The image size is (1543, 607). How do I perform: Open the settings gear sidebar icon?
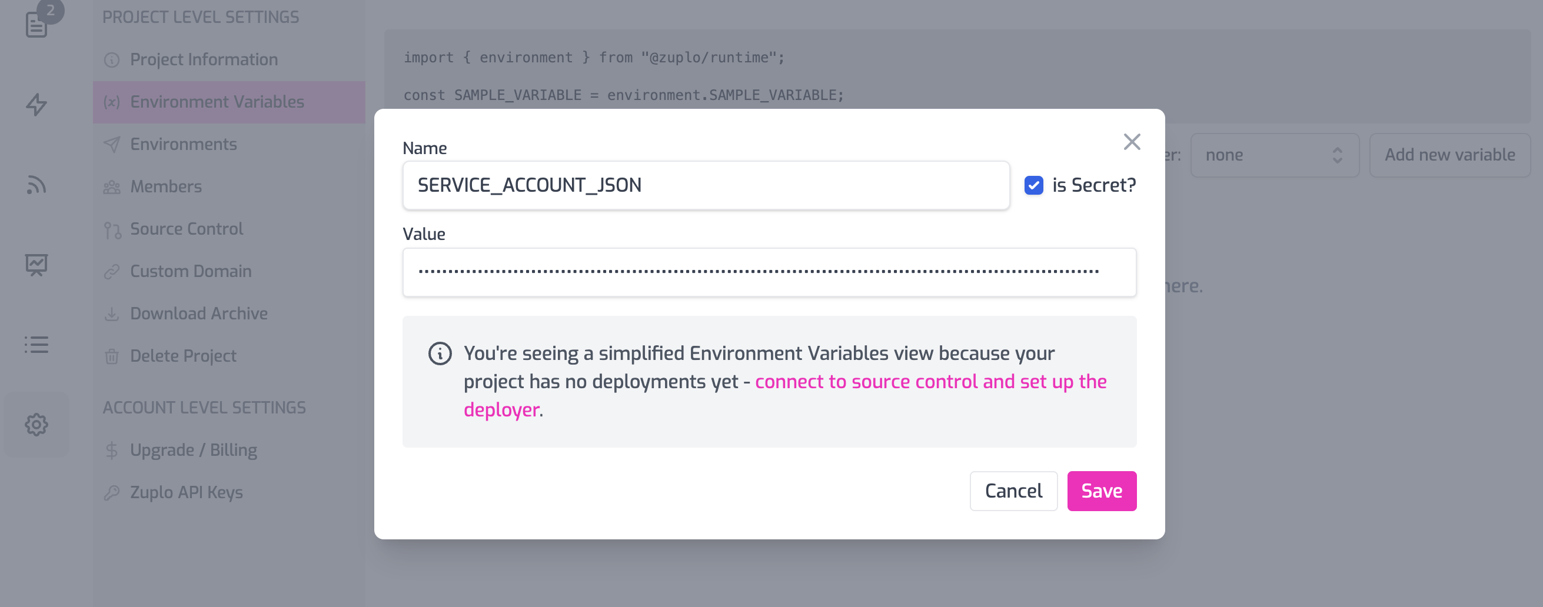(36, 425)
